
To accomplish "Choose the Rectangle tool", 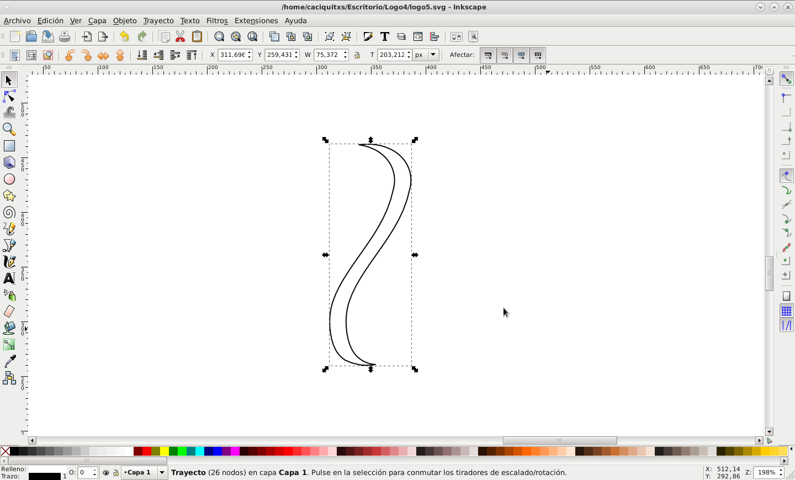I will [9, 146].
